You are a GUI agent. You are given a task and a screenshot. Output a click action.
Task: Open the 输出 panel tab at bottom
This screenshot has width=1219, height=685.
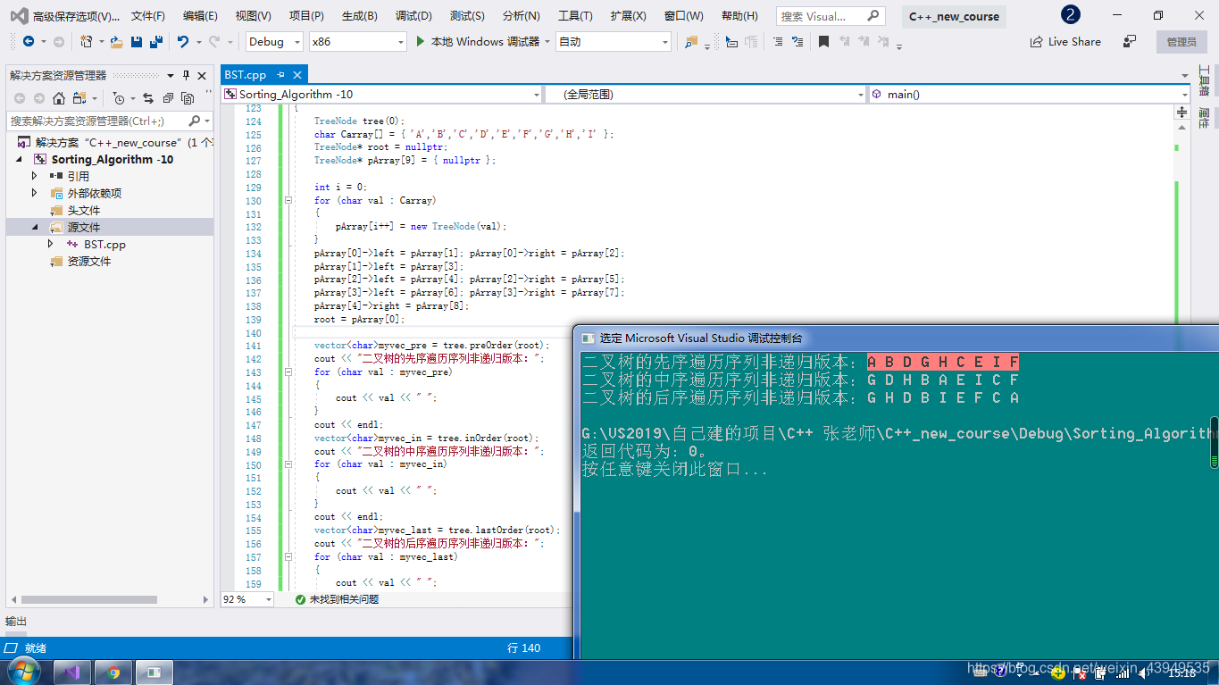16,621
